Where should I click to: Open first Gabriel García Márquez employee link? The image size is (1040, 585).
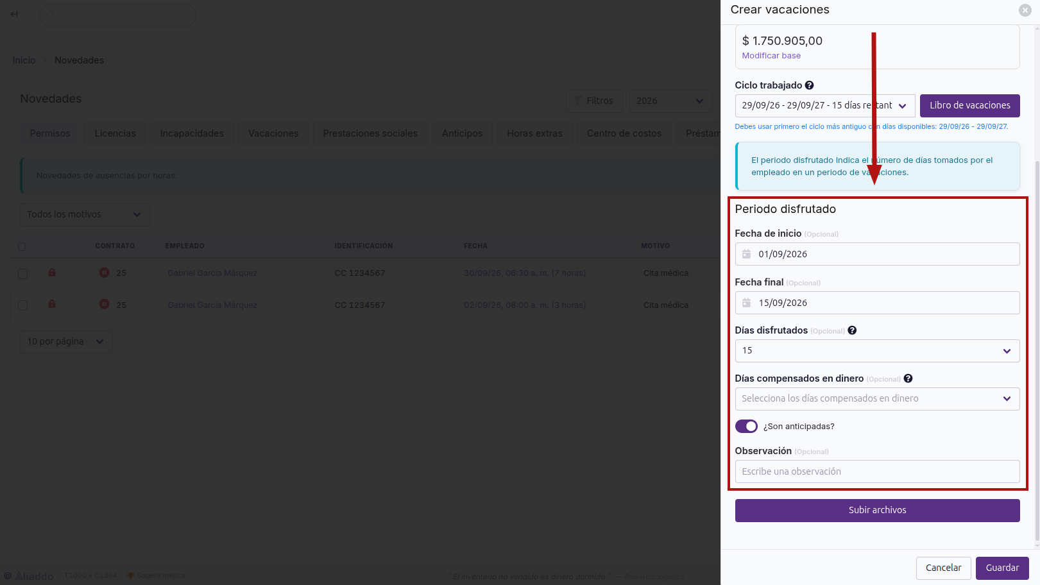click(212, 273)
